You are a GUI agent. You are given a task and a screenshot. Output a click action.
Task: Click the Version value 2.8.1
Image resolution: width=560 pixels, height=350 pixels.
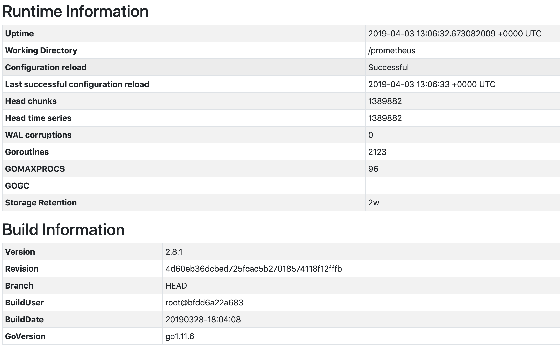(x=174, y=252)
